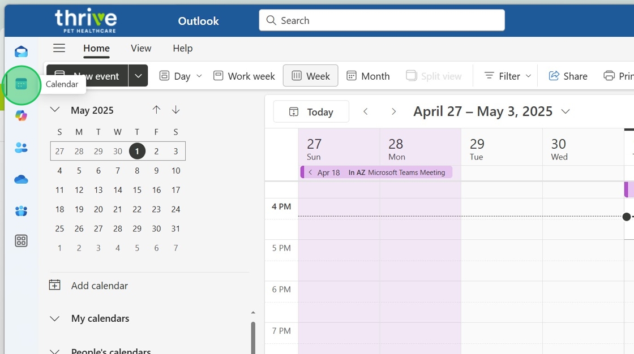Open the More apps grid icon
The height and width of the screenshot is (354, 634).
[21, 241]
